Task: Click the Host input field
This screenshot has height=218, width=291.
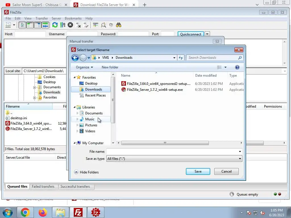Action: [x=30, y=34]
